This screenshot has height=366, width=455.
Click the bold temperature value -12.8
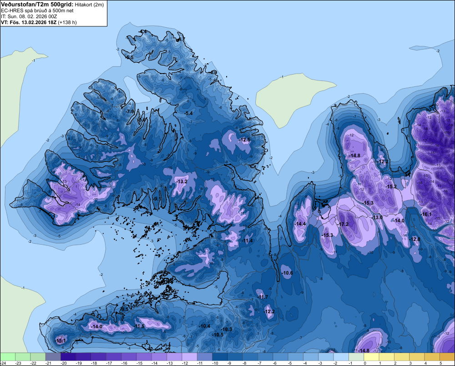point(415,239)
